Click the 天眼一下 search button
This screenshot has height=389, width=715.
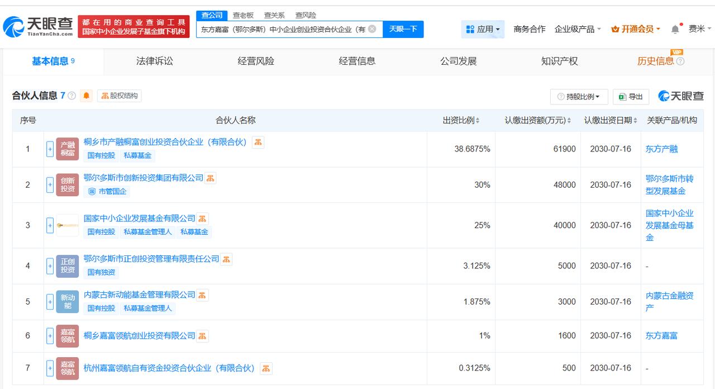pyautogui.click(x=403, y=29)
